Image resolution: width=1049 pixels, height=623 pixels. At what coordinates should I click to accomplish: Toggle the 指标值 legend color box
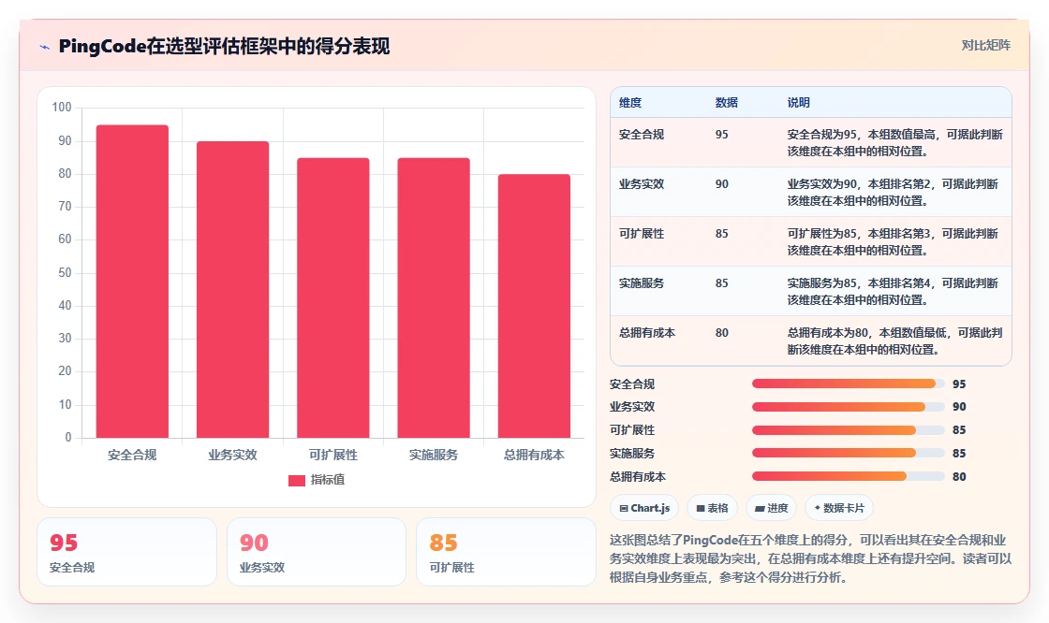[x=296, y=480]
